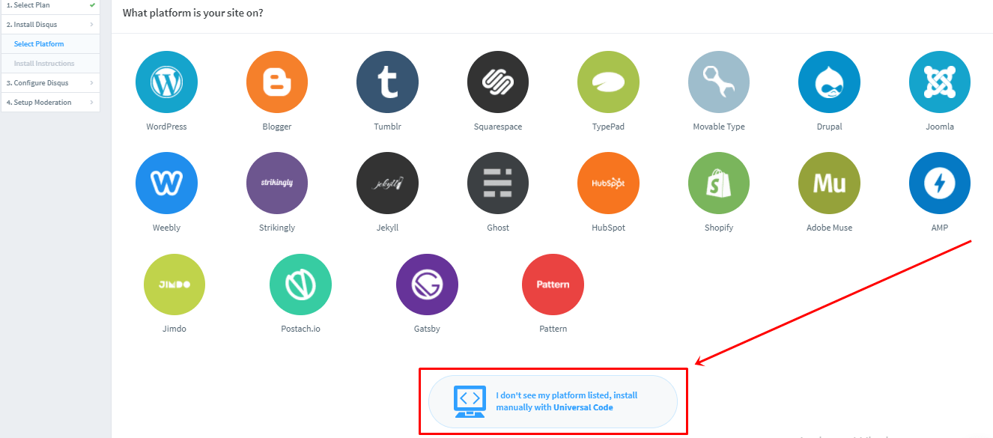Click the Pattern label text link
The width and height of the screenshot is (993, 438).
tap(553, 329)
